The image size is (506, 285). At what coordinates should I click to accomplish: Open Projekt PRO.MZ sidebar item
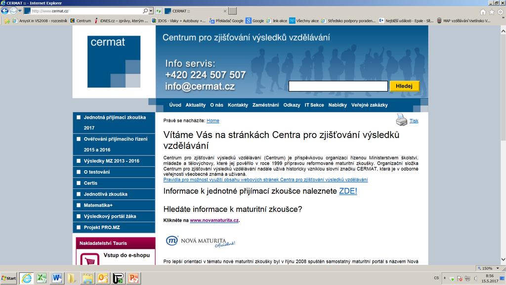[114, 228]
